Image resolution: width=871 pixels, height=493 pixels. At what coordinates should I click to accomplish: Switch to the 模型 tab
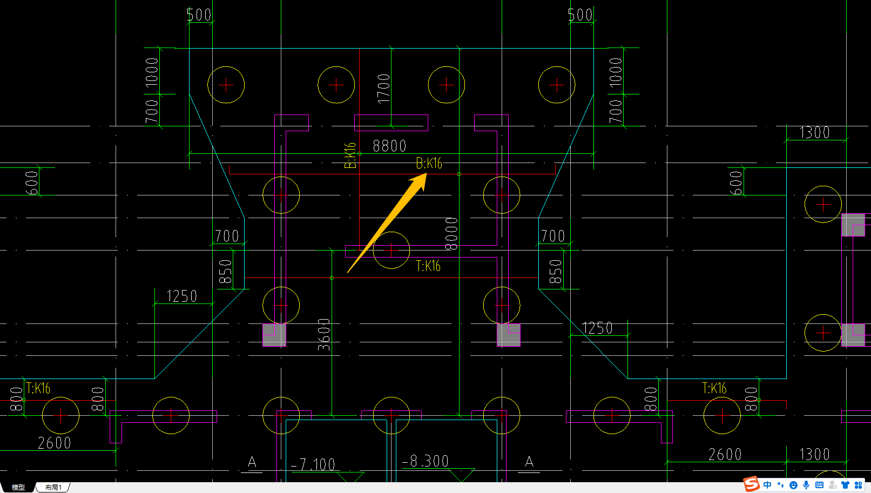[x=18, y=487]
